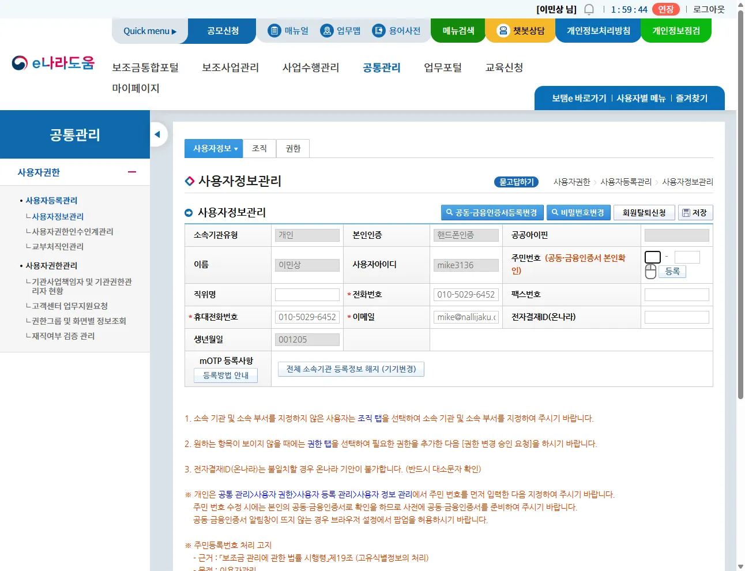Open the 사용자정보 tab dropdown
745x571 pixels.
pyautogui.click(x=214, y=148)
